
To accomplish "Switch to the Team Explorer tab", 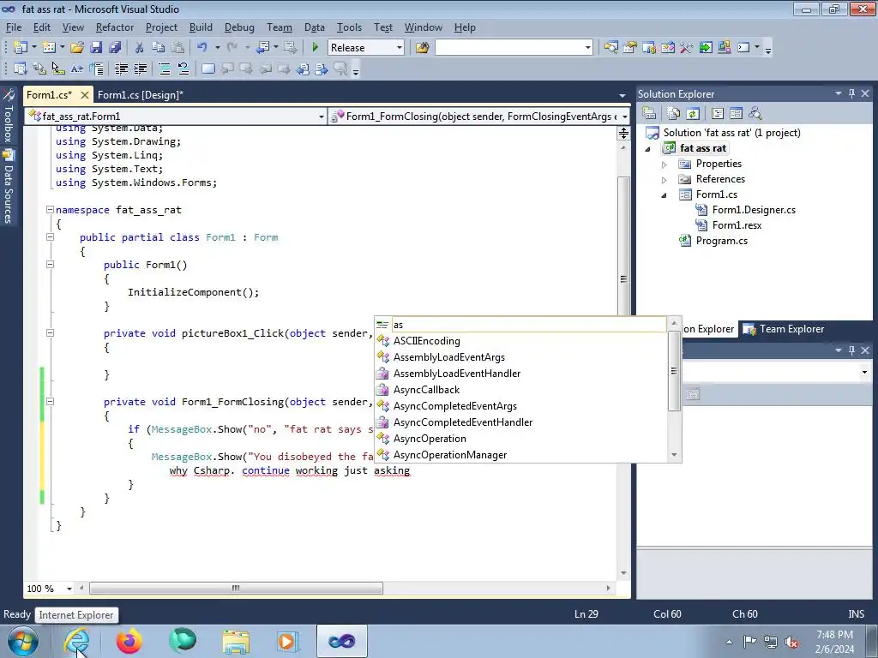I will pyautogui.click(x=784, y=329).
